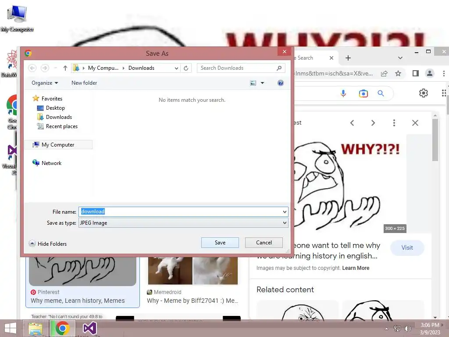Open the Chrome profile icon
The height and width of the screenshot is (337, 449).
pos(430,74)
